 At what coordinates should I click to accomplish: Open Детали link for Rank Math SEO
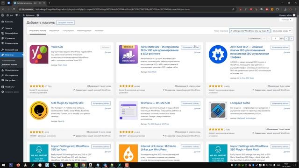point(197,52)
